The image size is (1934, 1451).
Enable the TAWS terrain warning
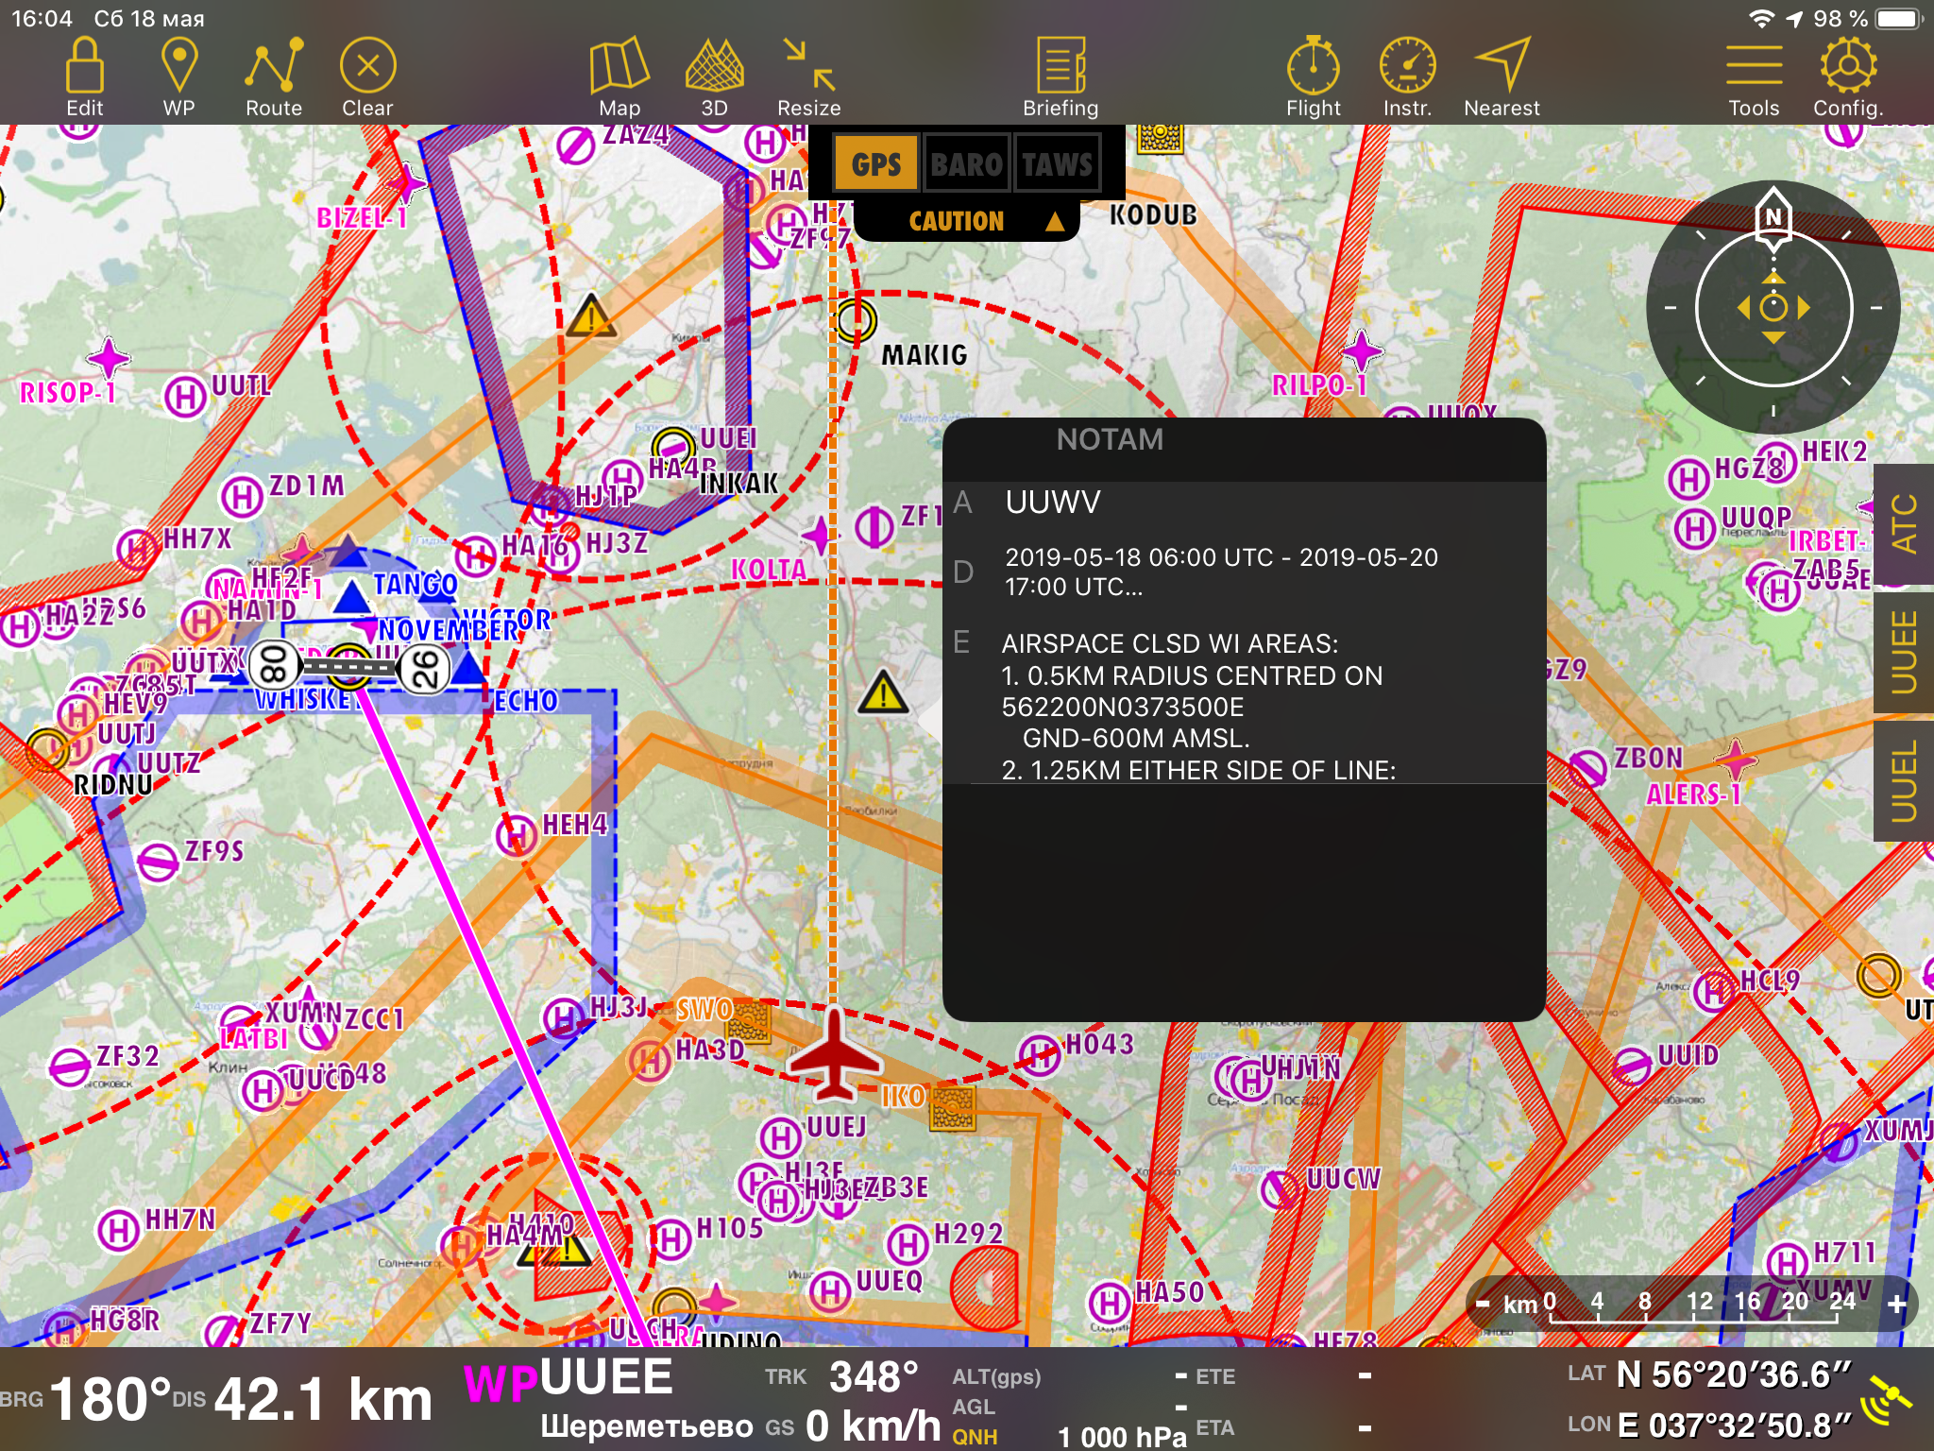coord(1057,164)
